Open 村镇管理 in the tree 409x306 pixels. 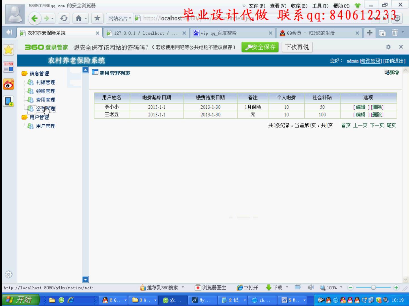click(x=46, y=82)
